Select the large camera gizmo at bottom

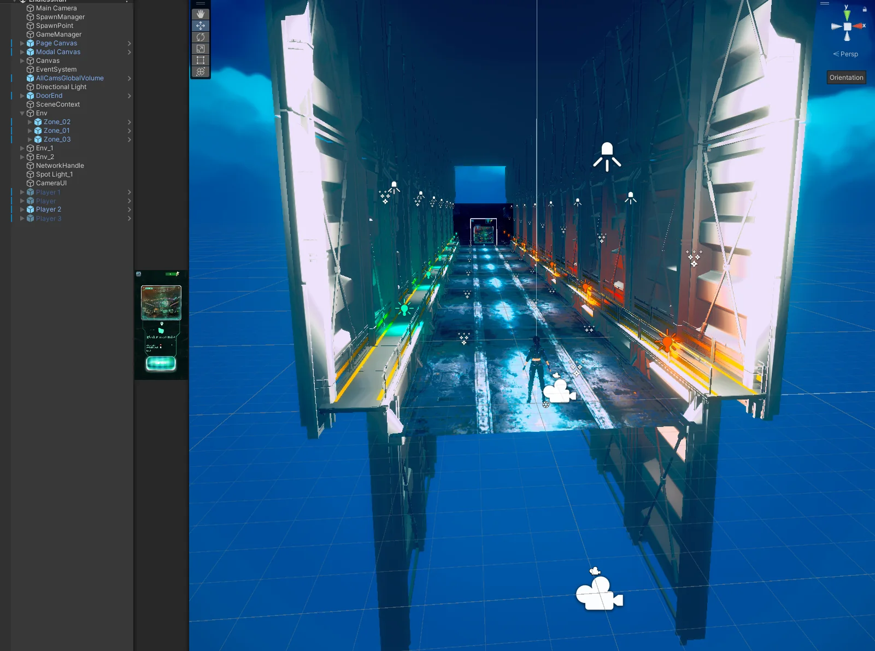[x=599, y=594]
